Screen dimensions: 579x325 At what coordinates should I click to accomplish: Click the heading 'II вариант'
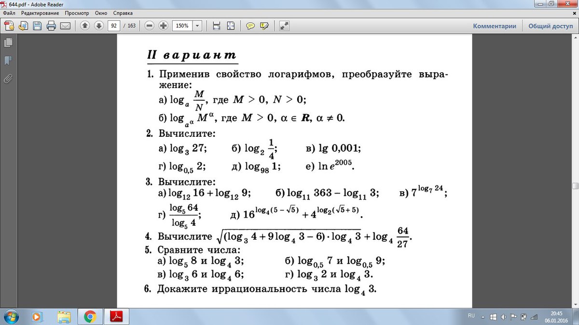tap(192, 55)
